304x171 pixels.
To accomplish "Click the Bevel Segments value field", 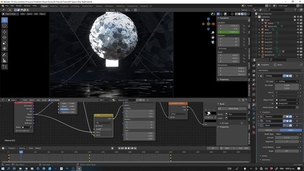I will pyautogui.click(x=287, y=142).
